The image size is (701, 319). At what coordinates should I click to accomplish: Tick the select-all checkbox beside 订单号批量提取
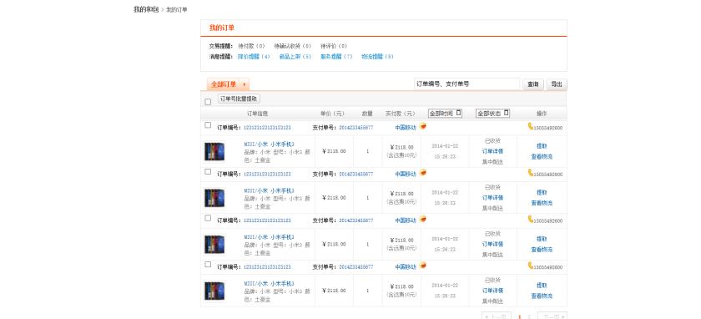(208, 102)
